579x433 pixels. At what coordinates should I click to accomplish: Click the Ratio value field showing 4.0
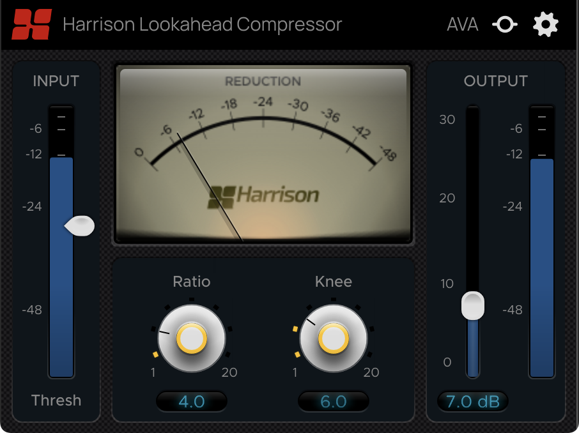[192, 401]
